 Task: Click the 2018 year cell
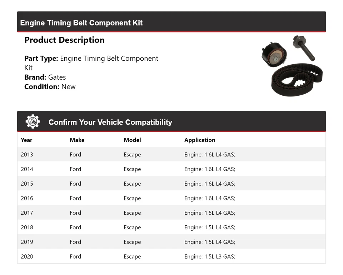click(x=27, y=227)
